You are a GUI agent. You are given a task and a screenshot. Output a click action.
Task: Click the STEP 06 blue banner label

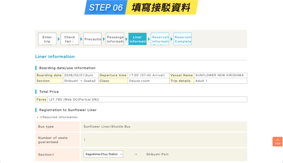tap(105, 7)
